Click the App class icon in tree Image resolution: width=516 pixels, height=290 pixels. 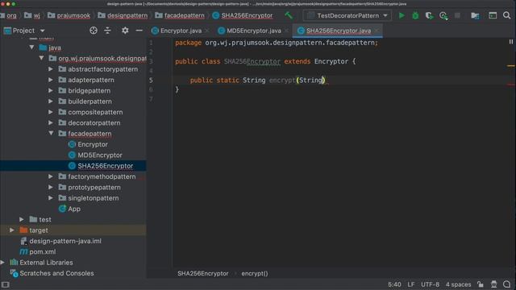pyautogui.click(x=63, y=209)
